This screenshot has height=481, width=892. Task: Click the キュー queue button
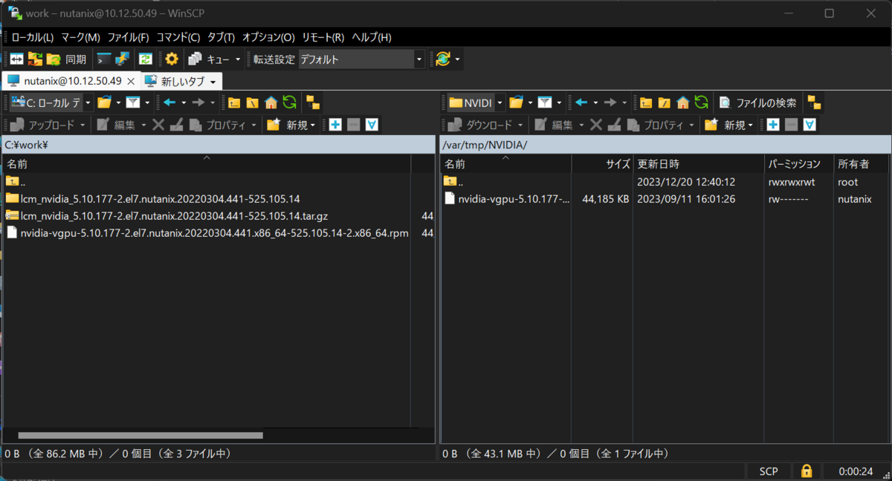pyautogui.click(x=209, y=59)
